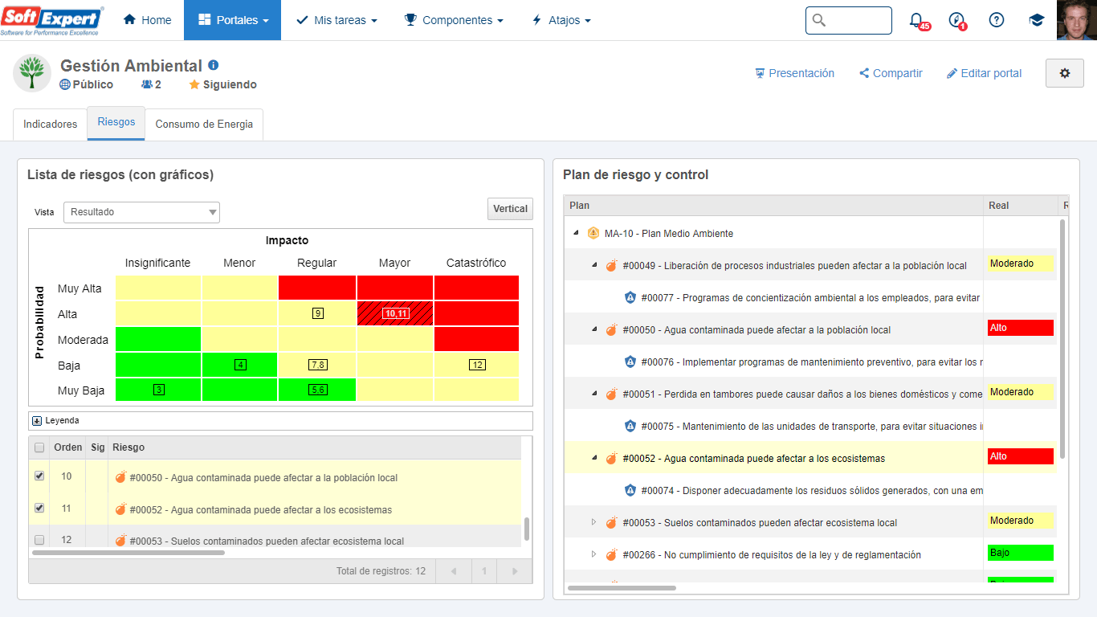Click the hatched red cell with risks 10,11

coord(395,313)
